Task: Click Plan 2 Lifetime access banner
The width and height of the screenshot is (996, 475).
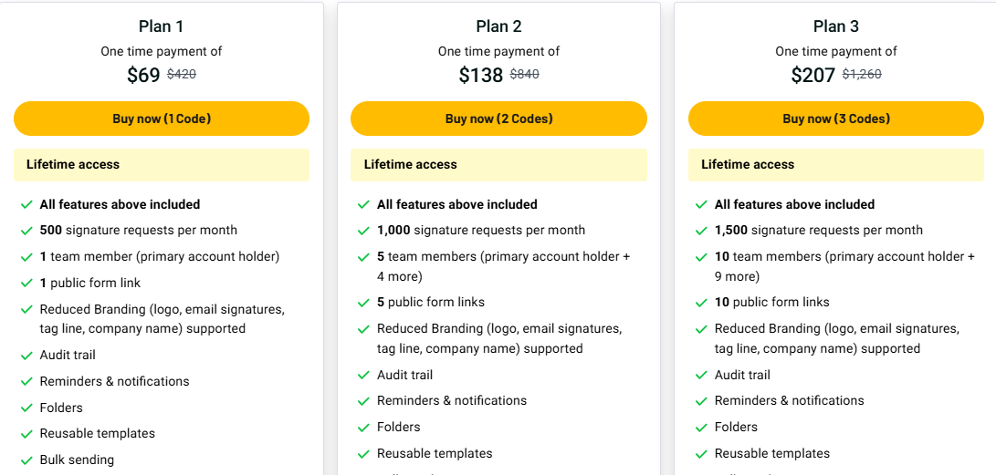Action: click(x=498, y=165)
